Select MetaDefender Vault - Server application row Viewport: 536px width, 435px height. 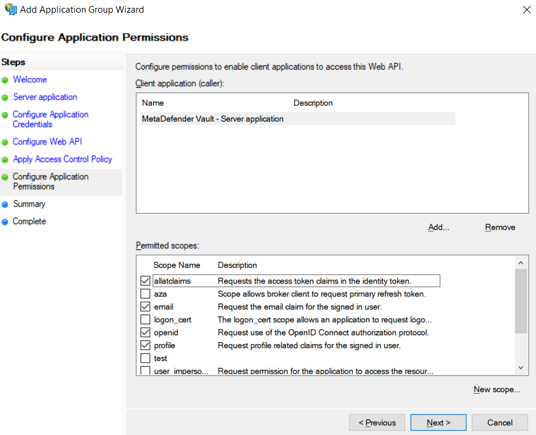298,119
